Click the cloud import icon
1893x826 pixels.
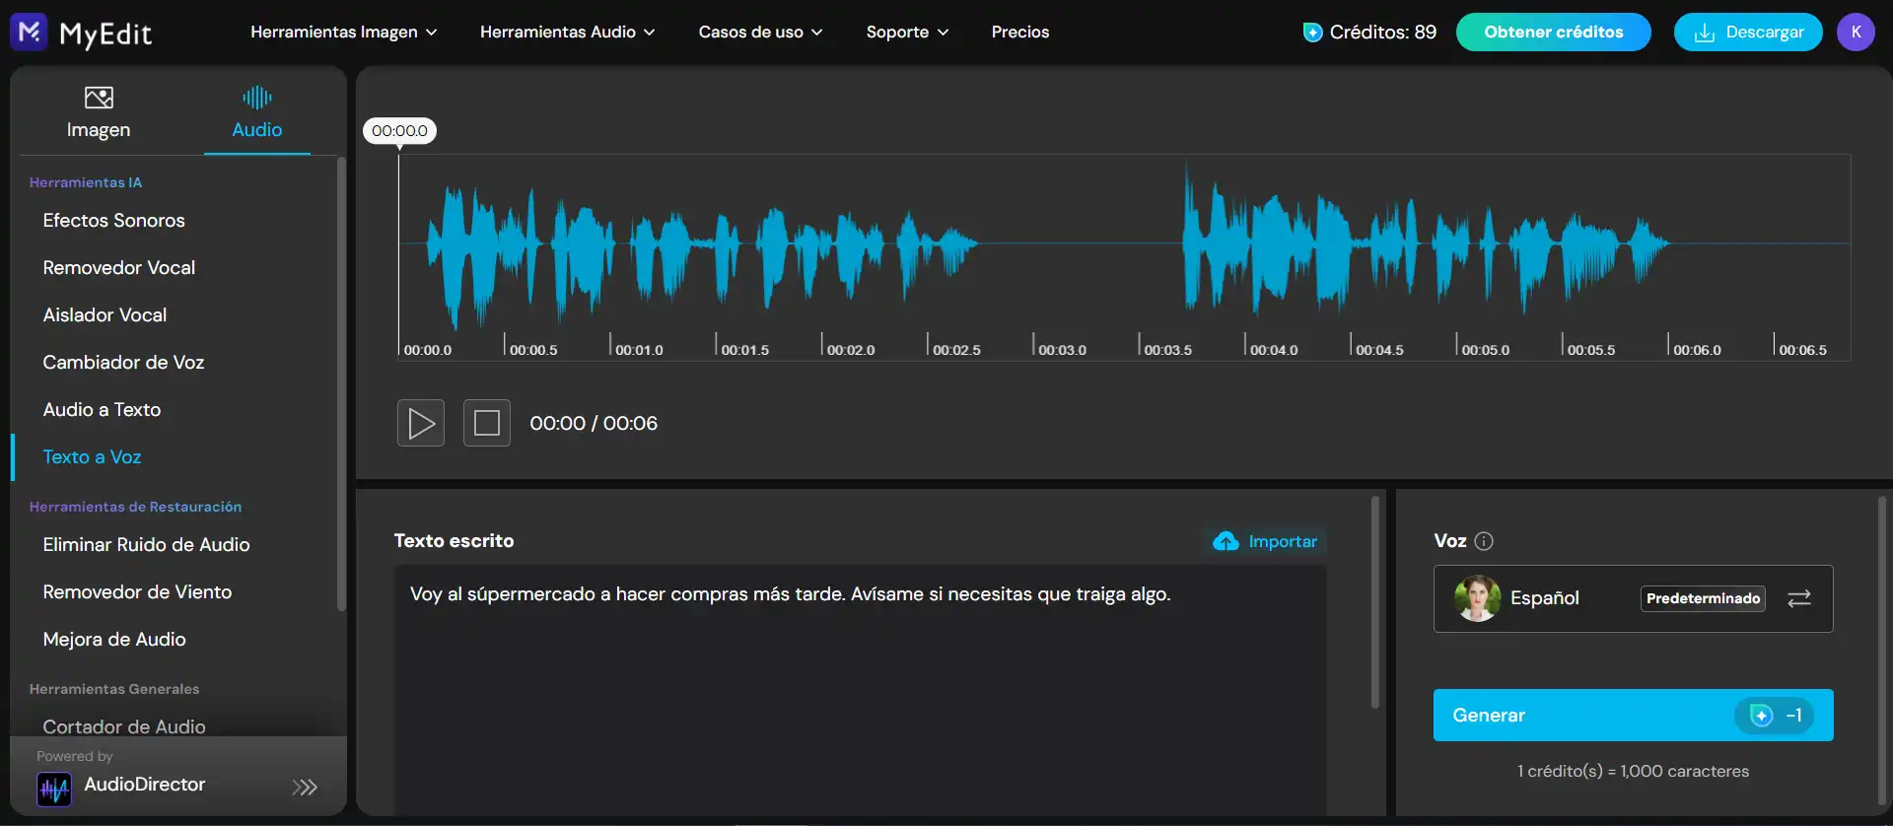(x=1226, y=541)
